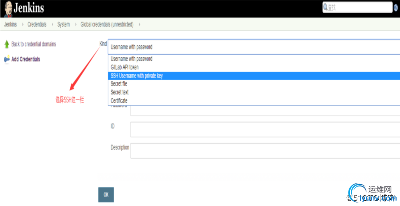Open the System breadcrumb
Viewport: 400px width, 206px height.
64,25
